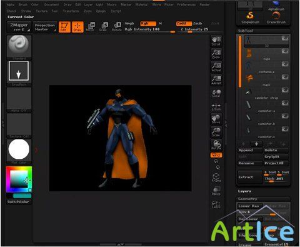
Task: Activate the Edit mode button
Action: point(64,27)
